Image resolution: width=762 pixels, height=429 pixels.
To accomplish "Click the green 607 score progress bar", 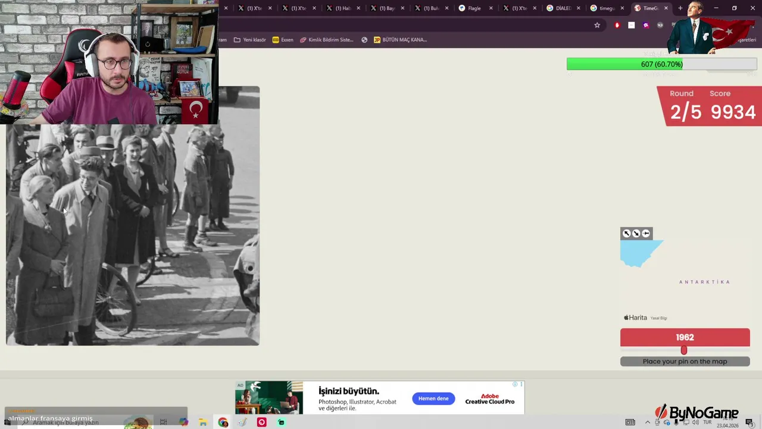I will coord(661,64).
